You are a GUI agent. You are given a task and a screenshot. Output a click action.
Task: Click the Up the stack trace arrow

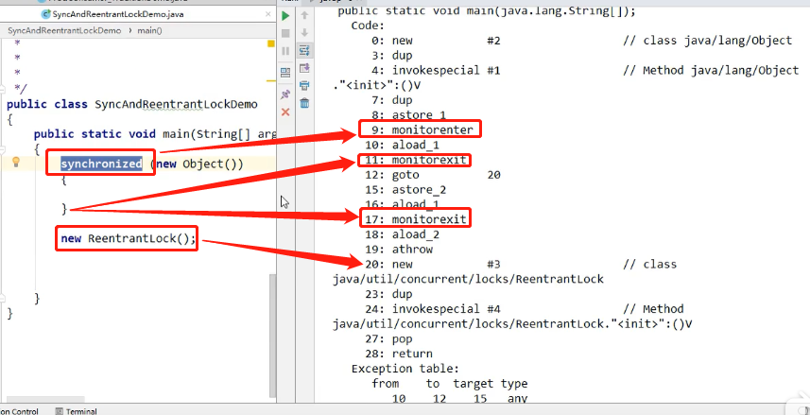point(304,16)
